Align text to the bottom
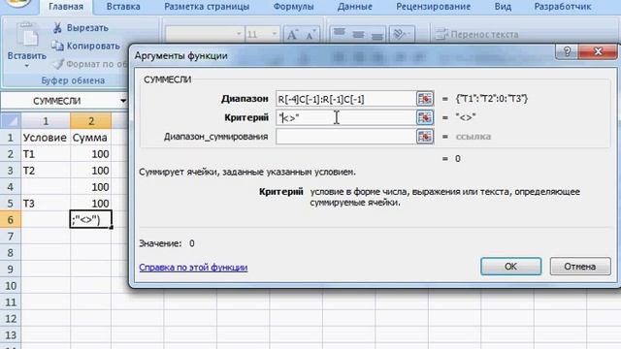The height and width of the screenshot is (349, 621). click(377, 34)
